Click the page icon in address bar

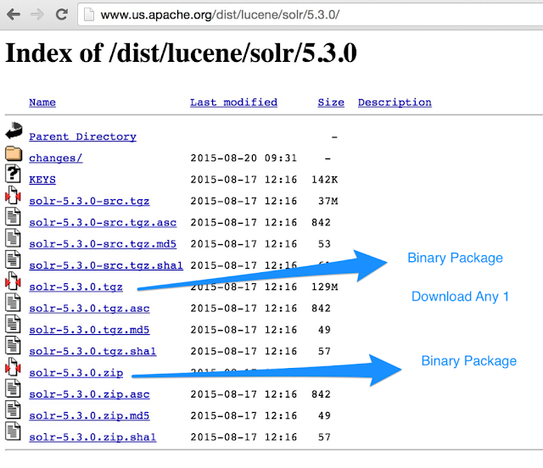click(89, 14)
